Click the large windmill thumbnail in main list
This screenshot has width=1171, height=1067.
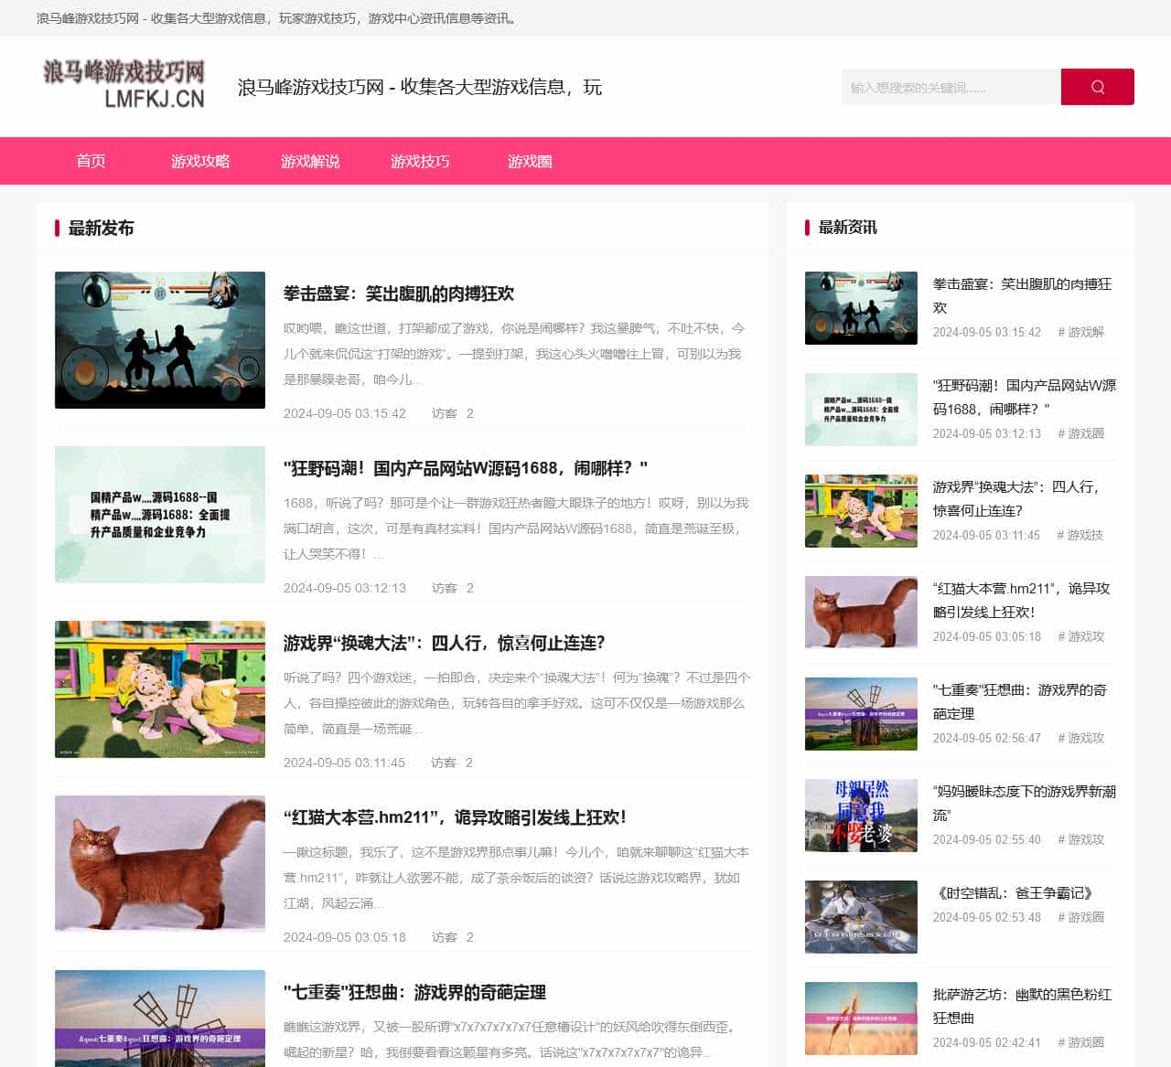tap(160, 1019)
